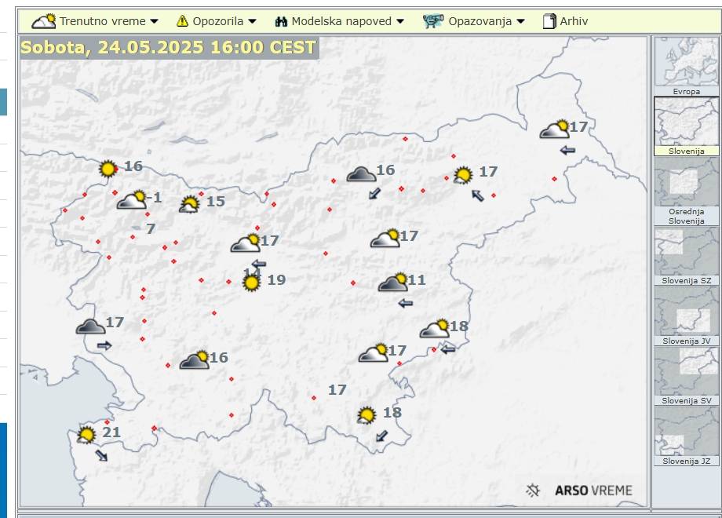Viewport: 722px width, 518px height.
Task: Click the sun icon next to 19 degrees
Action: (x=251, y=283)
